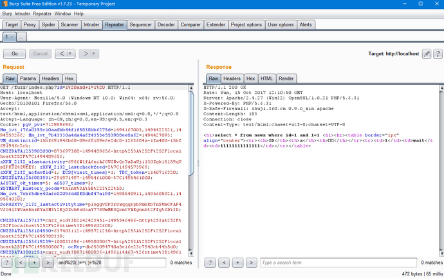The height and width of the screenshot is (278, 444).
Task: Click the HTTP/1.1 200 OK status line
Action: (225, 87)
